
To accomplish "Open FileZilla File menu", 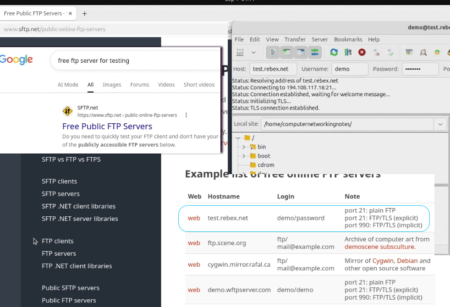I will [x=239, y=39].
